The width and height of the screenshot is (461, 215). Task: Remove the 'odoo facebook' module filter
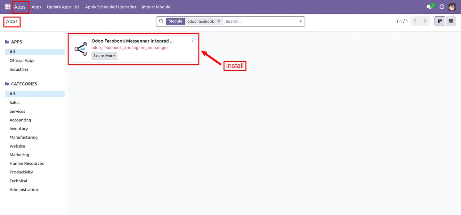[x=219, y=21]
